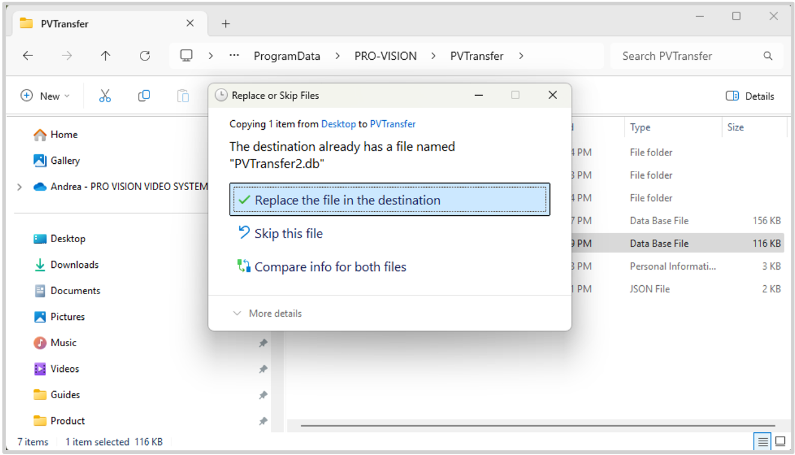Refresh the PVTransfer folder view
The image size is (795, 455).
(145, 56)
